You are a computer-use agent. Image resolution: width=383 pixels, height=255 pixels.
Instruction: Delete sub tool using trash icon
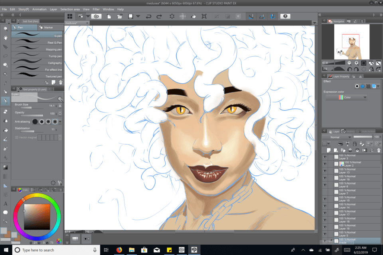pos(60,82)
